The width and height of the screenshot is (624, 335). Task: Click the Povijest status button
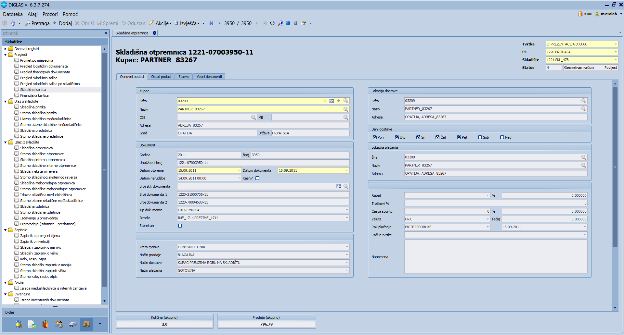(x=610, y=68)
